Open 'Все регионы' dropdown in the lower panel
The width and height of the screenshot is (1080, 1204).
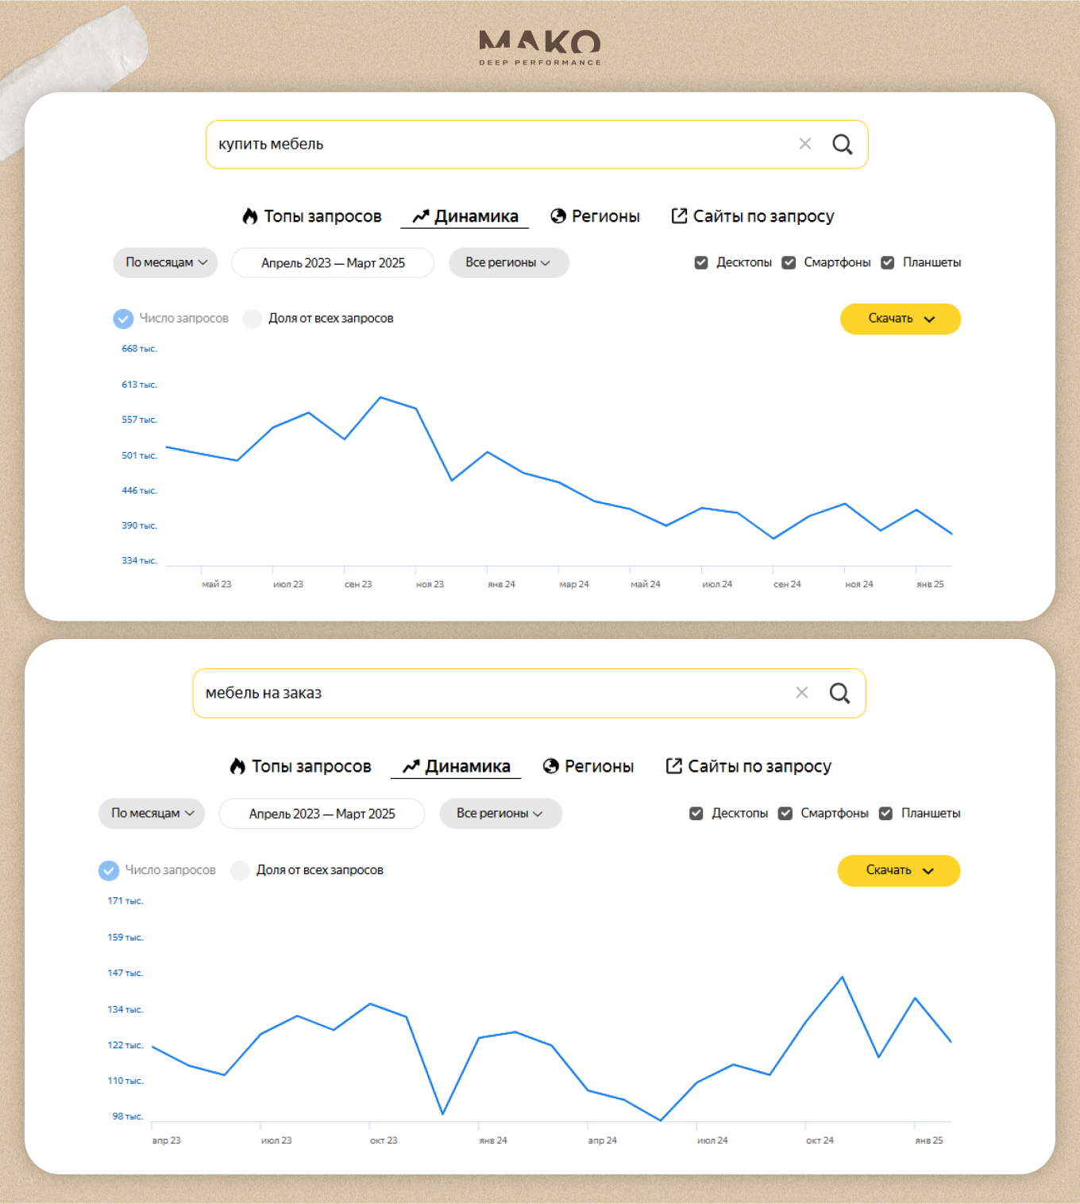point(500,814)
